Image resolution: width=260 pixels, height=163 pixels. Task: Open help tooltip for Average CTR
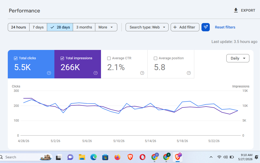142,73
